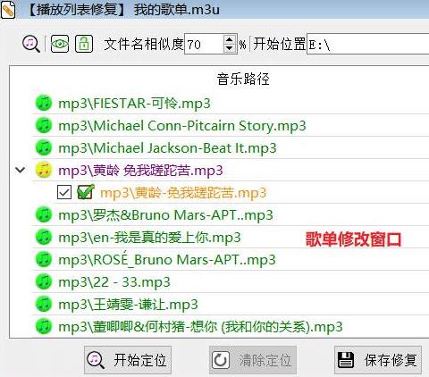429x377 pixels.
Task: Uncheck the box beside 黄龄-免我蹉跎苦.mp3 match
Action: [64, 192]
